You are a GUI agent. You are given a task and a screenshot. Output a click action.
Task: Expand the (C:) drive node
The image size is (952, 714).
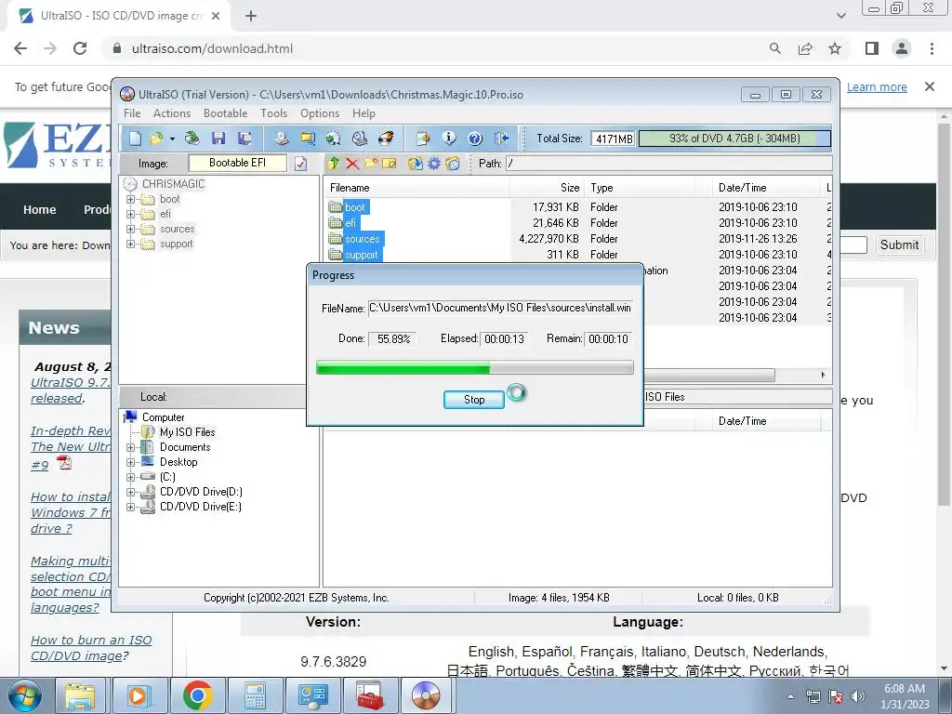130,477
